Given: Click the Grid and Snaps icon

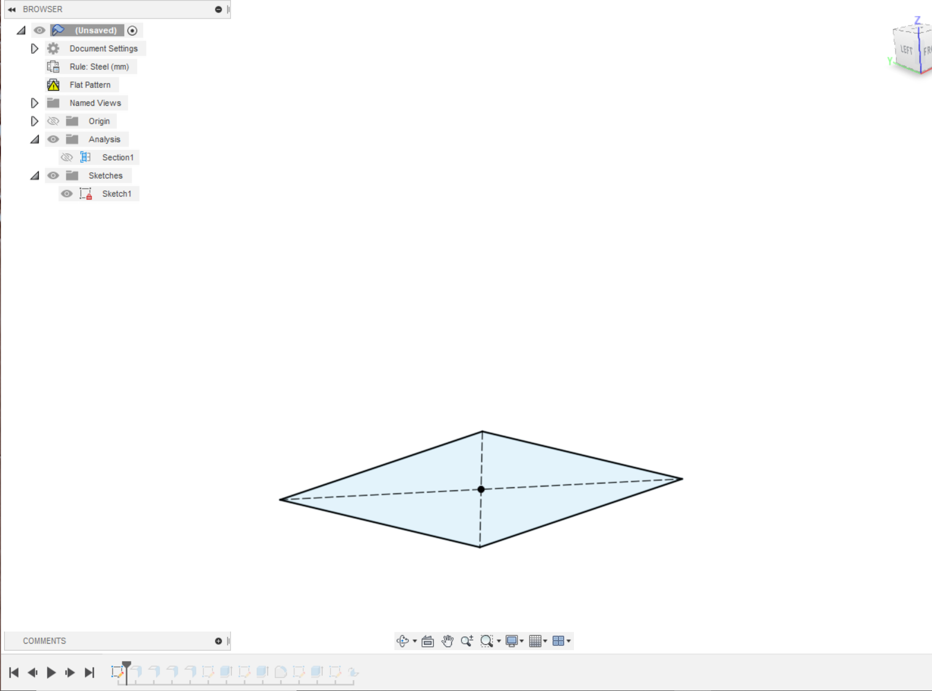Looking at the screenshot, I should (536, 641).
